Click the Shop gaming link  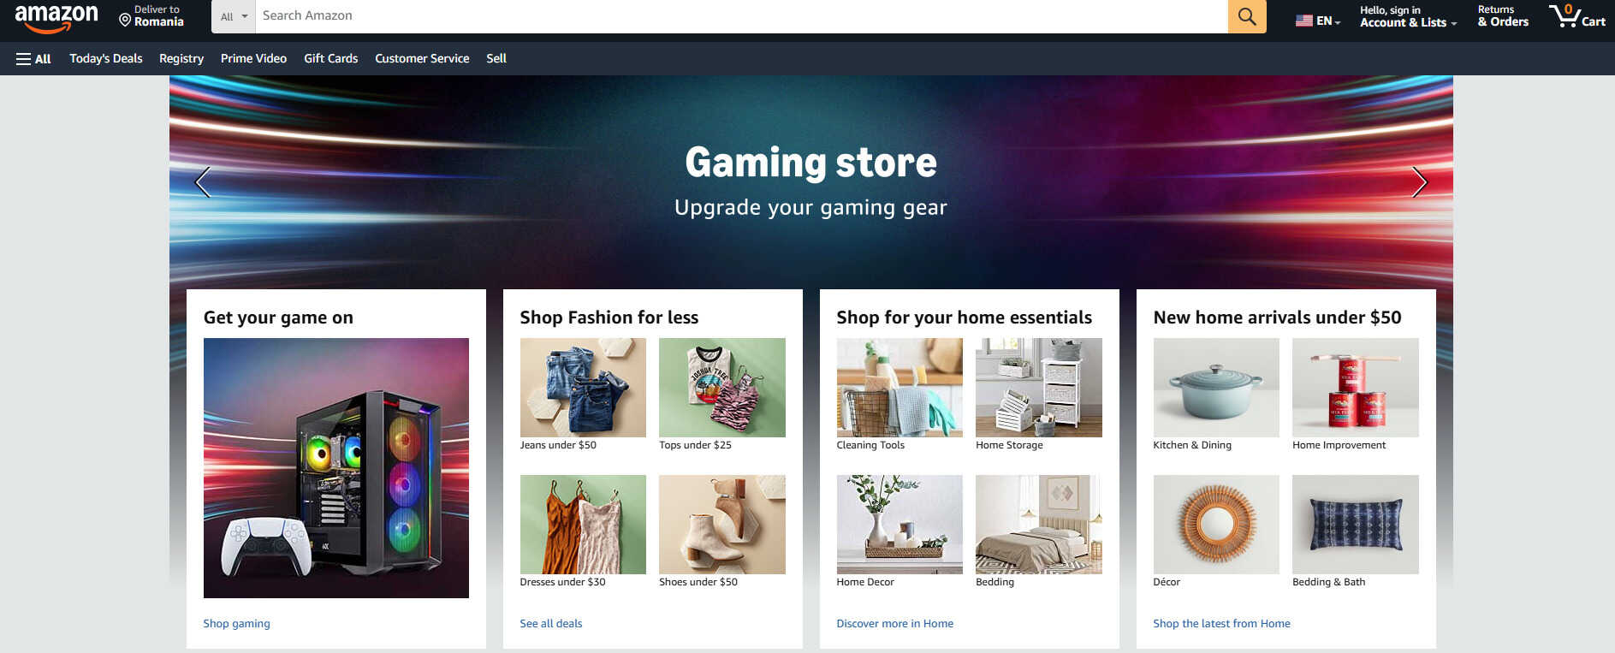point(236,624)
